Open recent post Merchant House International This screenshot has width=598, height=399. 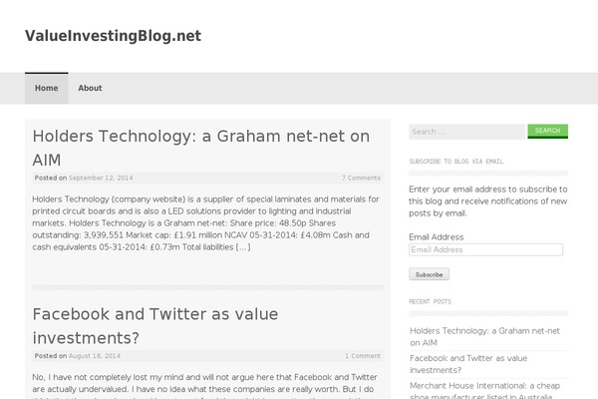click(x=484, y=391)
